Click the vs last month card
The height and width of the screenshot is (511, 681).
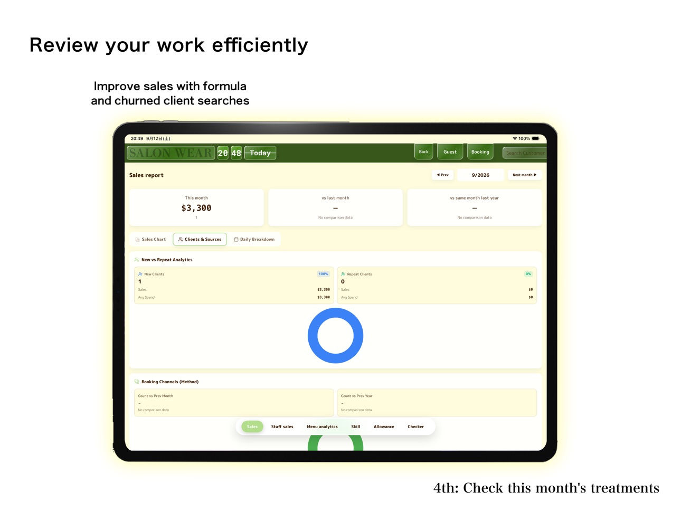(x=335, y=207)
